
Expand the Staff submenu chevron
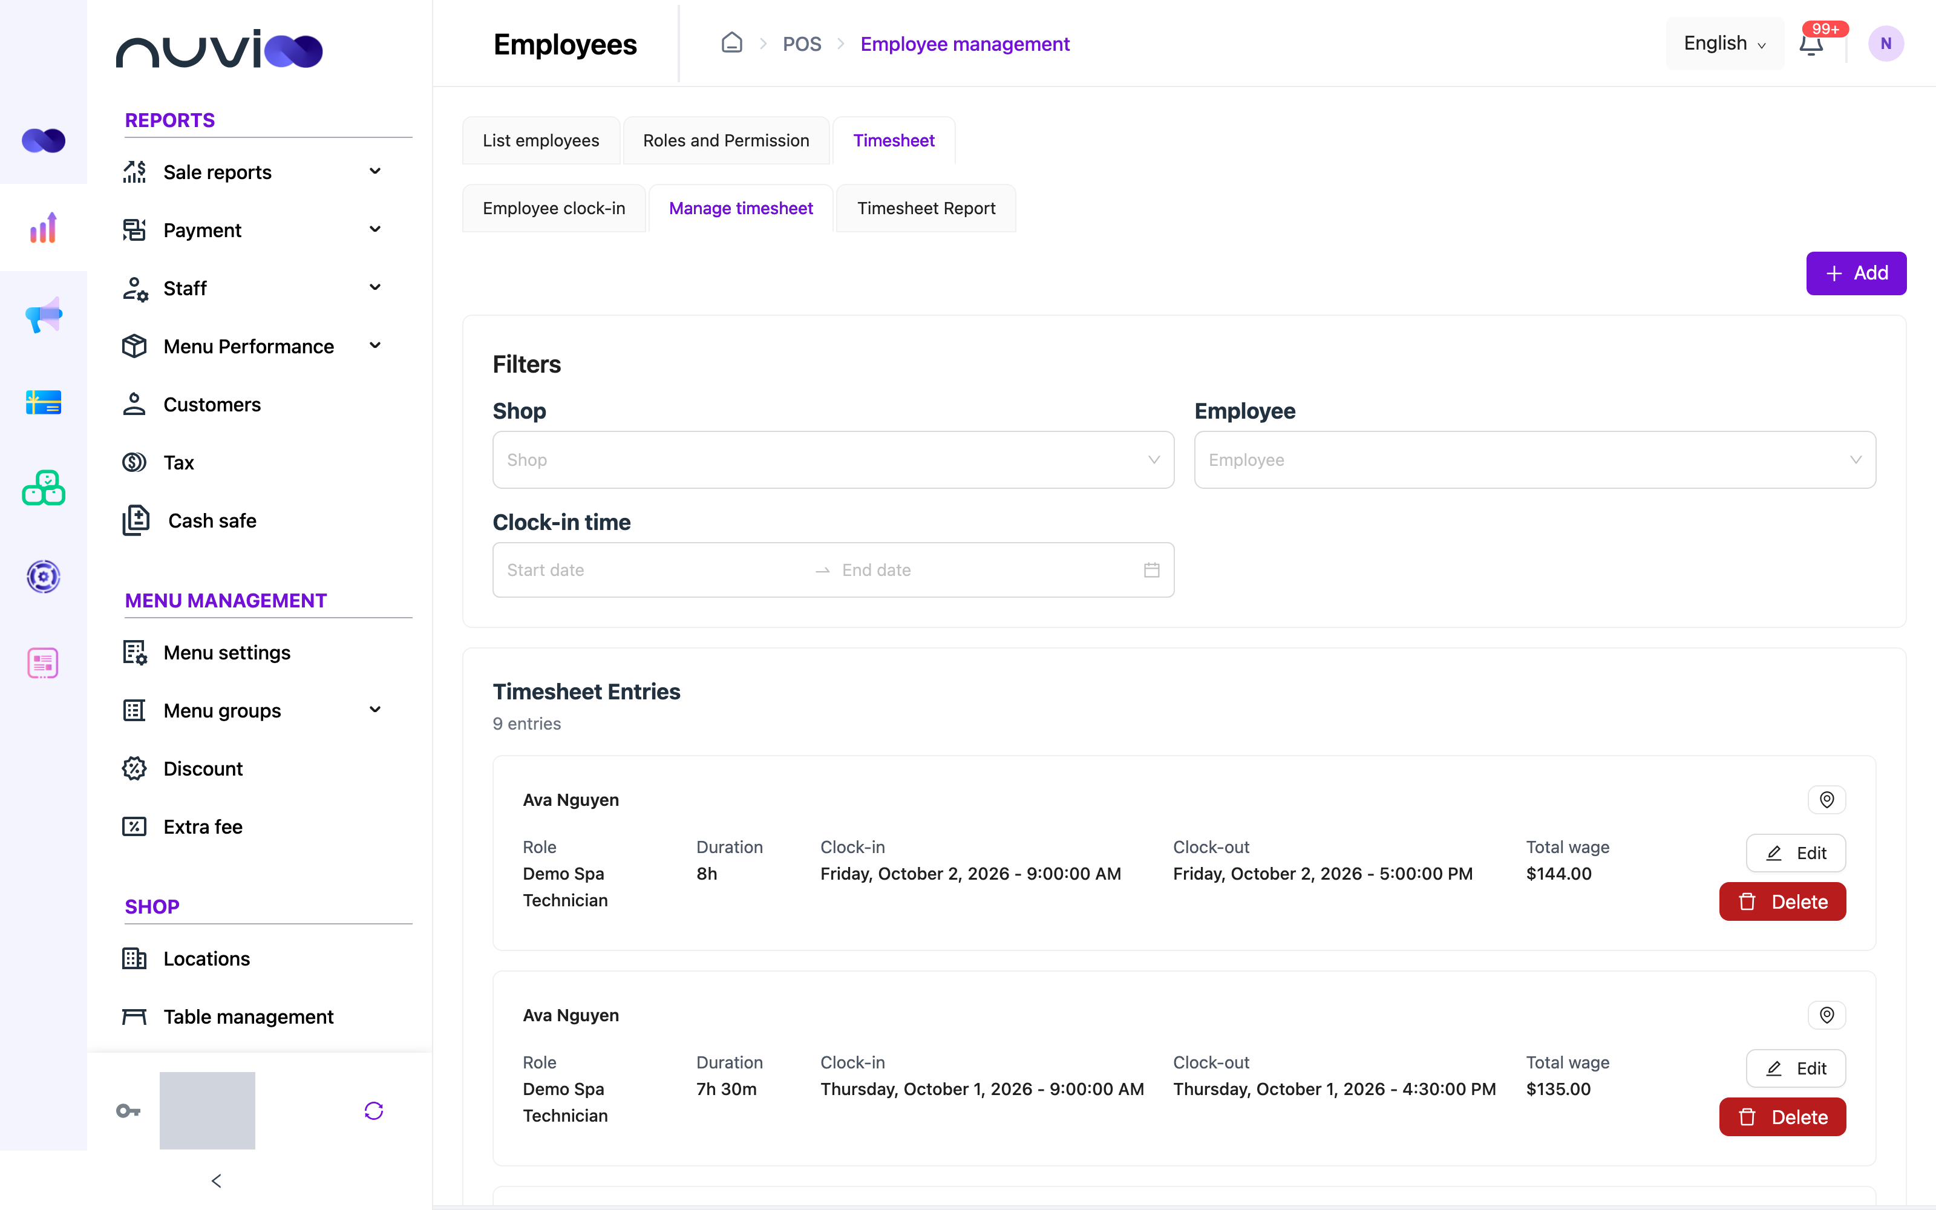point(374,287)
